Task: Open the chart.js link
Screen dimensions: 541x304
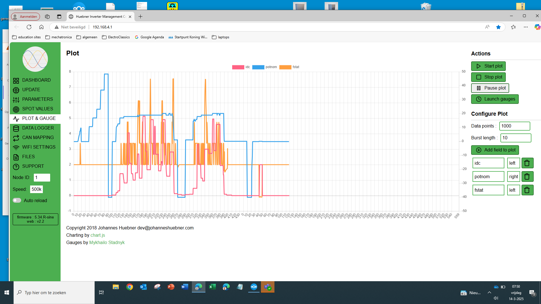Action: pyautogui.click(x=97, y=235)
